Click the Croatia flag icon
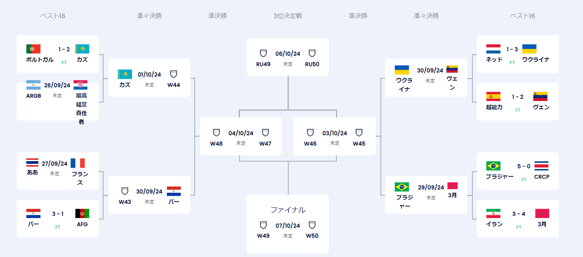583x257 pixels. click(x=80, y=85)
